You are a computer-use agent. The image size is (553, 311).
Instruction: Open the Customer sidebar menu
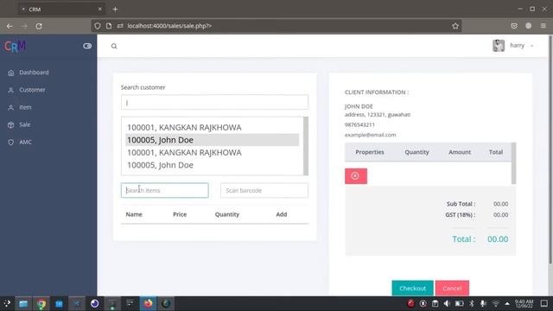(x=32, y=90)
